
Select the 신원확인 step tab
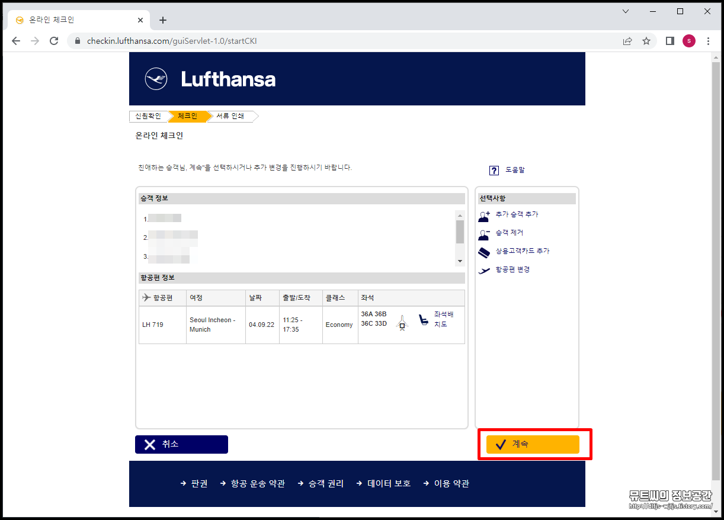tap(148, 116)
